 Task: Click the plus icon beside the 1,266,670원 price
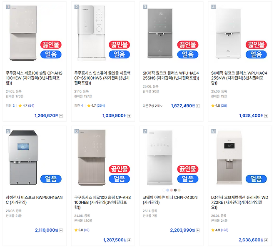pos(61,116)
